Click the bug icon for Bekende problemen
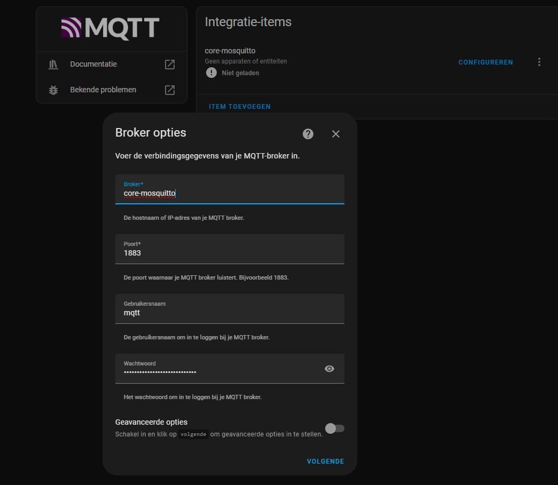558x485 pixels. [x=53, y=90]
